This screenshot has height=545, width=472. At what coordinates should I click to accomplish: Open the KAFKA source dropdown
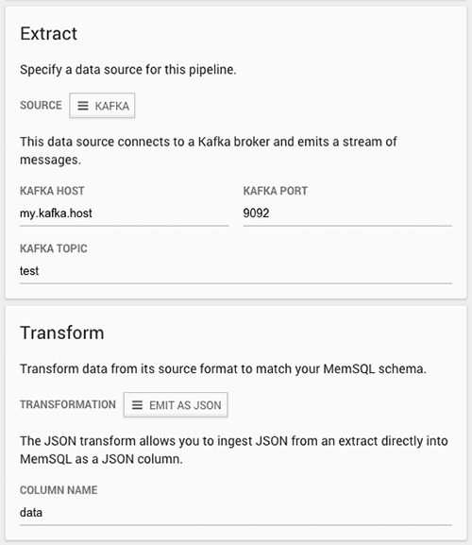coord(102,105)
